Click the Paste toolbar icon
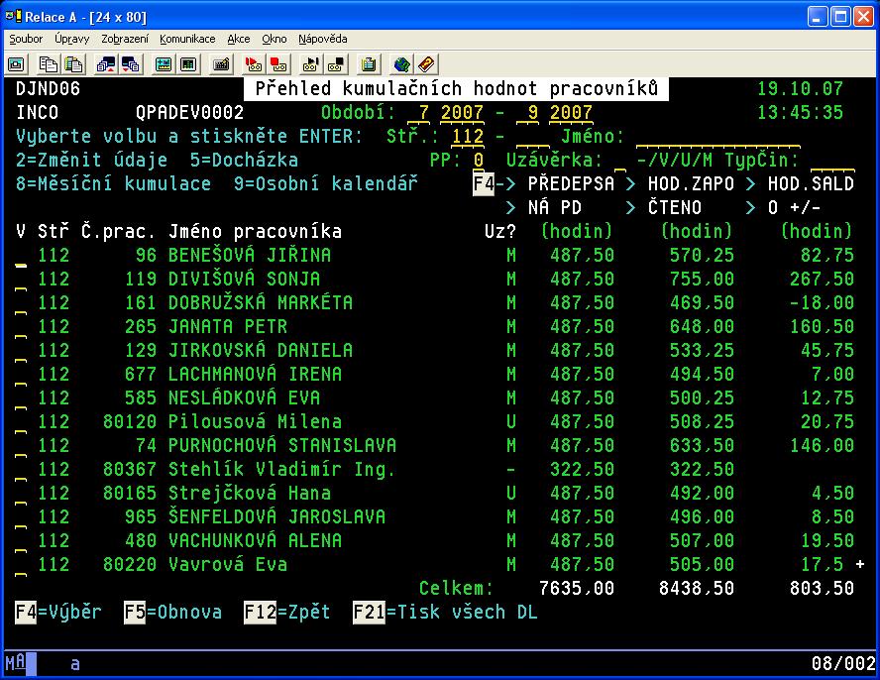Screen dimensions: 880x680 [x=72, y=64]
